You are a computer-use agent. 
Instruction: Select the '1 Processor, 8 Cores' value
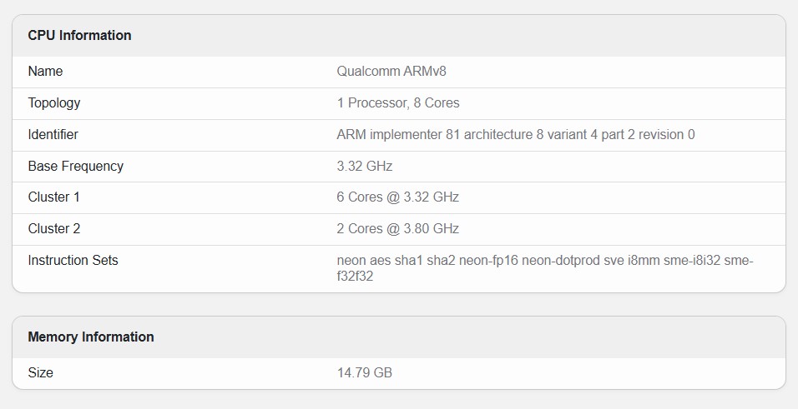point(398,103)
